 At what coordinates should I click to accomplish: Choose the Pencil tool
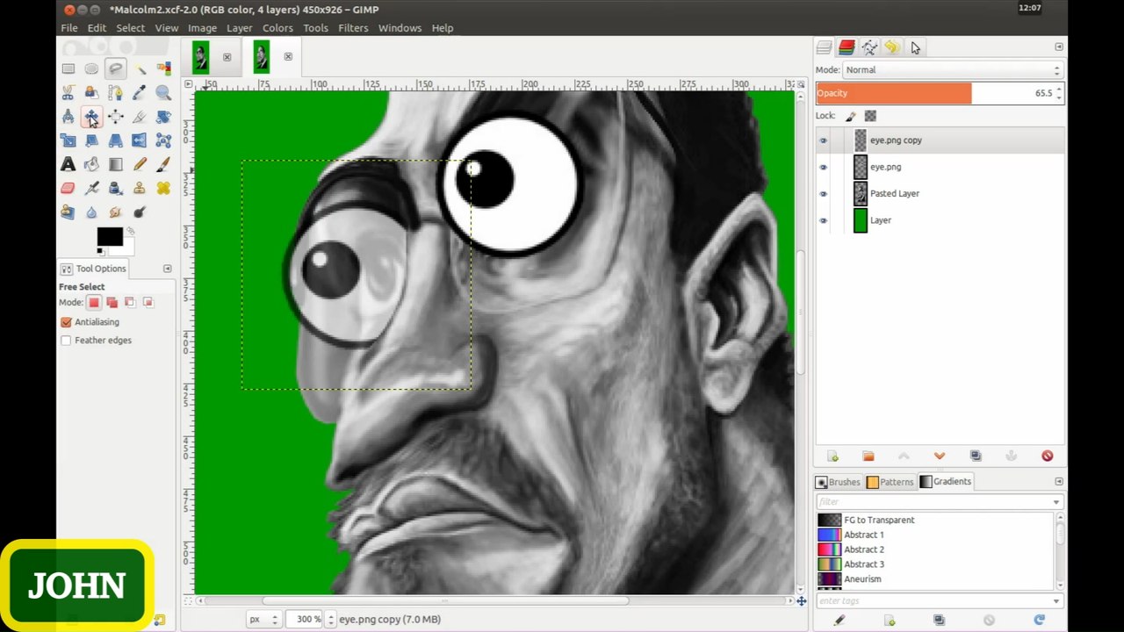[x=139, y=164]
